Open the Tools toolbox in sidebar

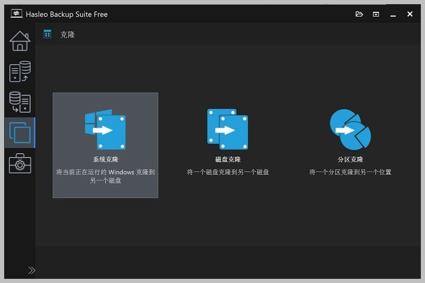click(20, 163)
